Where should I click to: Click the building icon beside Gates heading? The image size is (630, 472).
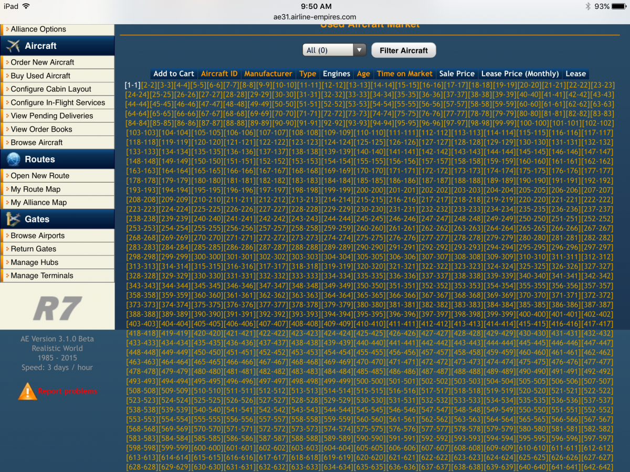coord(13,219)
